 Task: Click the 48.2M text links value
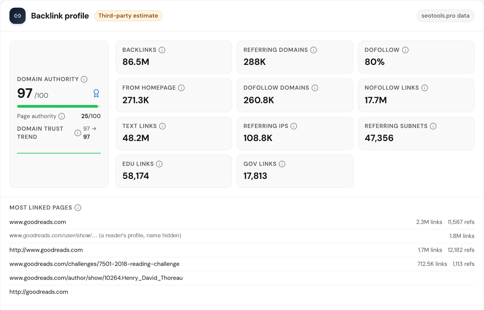136,138
